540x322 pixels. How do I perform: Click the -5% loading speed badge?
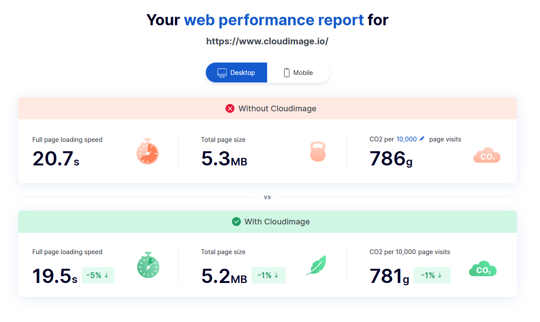click(x=97, y=275)
